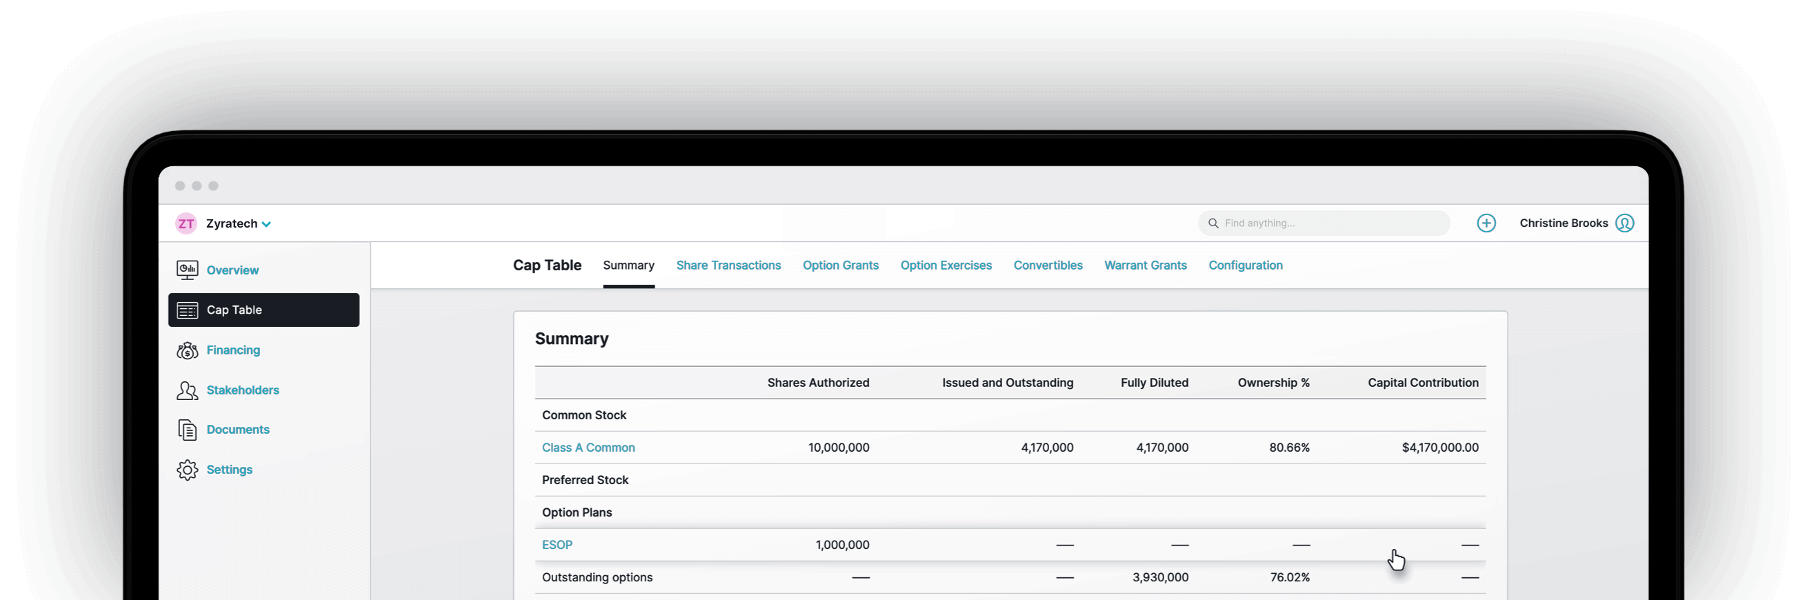Click the ZT company avatar icon

tap(186, 223)
